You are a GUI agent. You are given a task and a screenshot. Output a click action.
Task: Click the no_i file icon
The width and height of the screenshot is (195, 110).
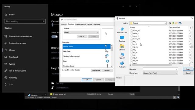(x=131, y=42)
